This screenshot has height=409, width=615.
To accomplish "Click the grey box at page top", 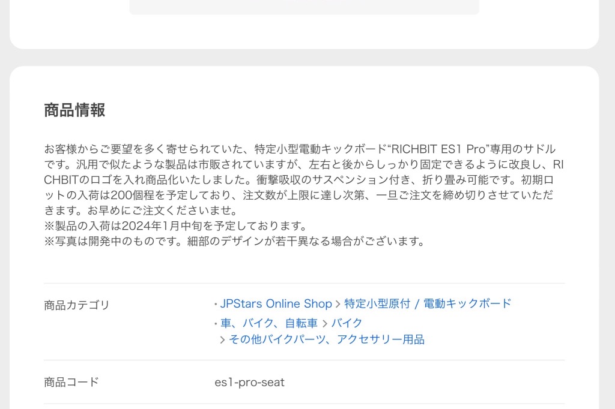I will click(304, 7).
